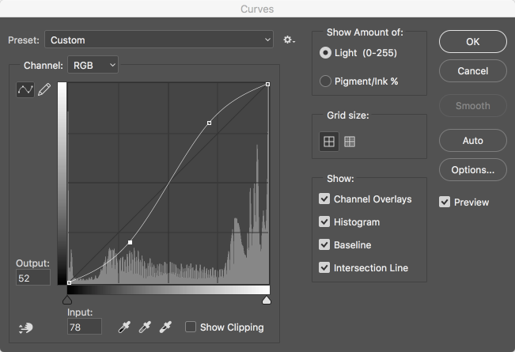Pick the white point eyedropper
The width and height of the screenshot is (515, 352).
point(165,327)
